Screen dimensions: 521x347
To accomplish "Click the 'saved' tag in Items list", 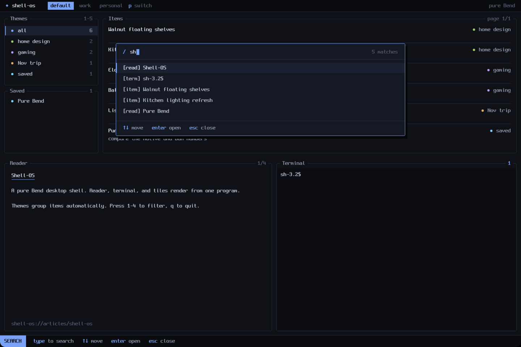I will coord(500,130).
